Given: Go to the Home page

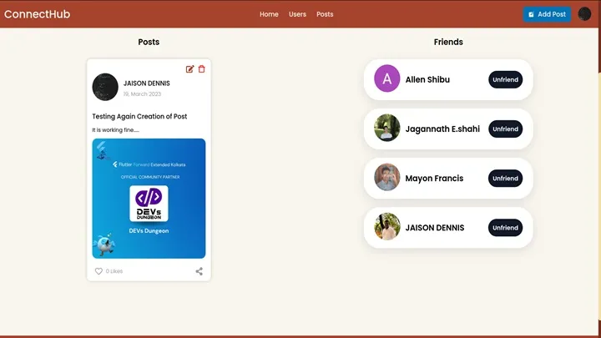Looking at the screenshot, I should point(269,14).
